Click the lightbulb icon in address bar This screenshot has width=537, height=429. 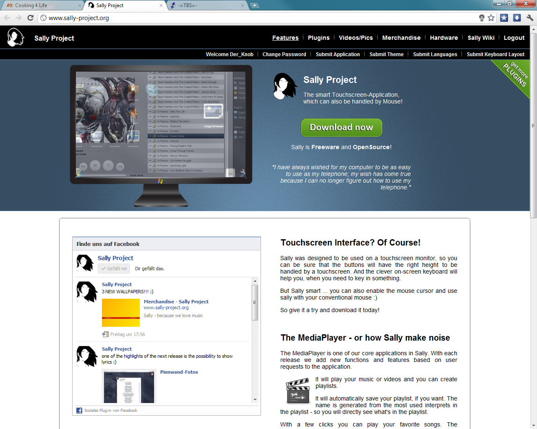[x=482, y=18]
